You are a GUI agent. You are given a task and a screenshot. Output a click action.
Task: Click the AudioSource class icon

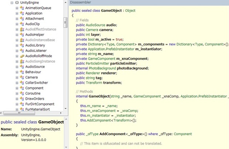[x=22, y=67]
